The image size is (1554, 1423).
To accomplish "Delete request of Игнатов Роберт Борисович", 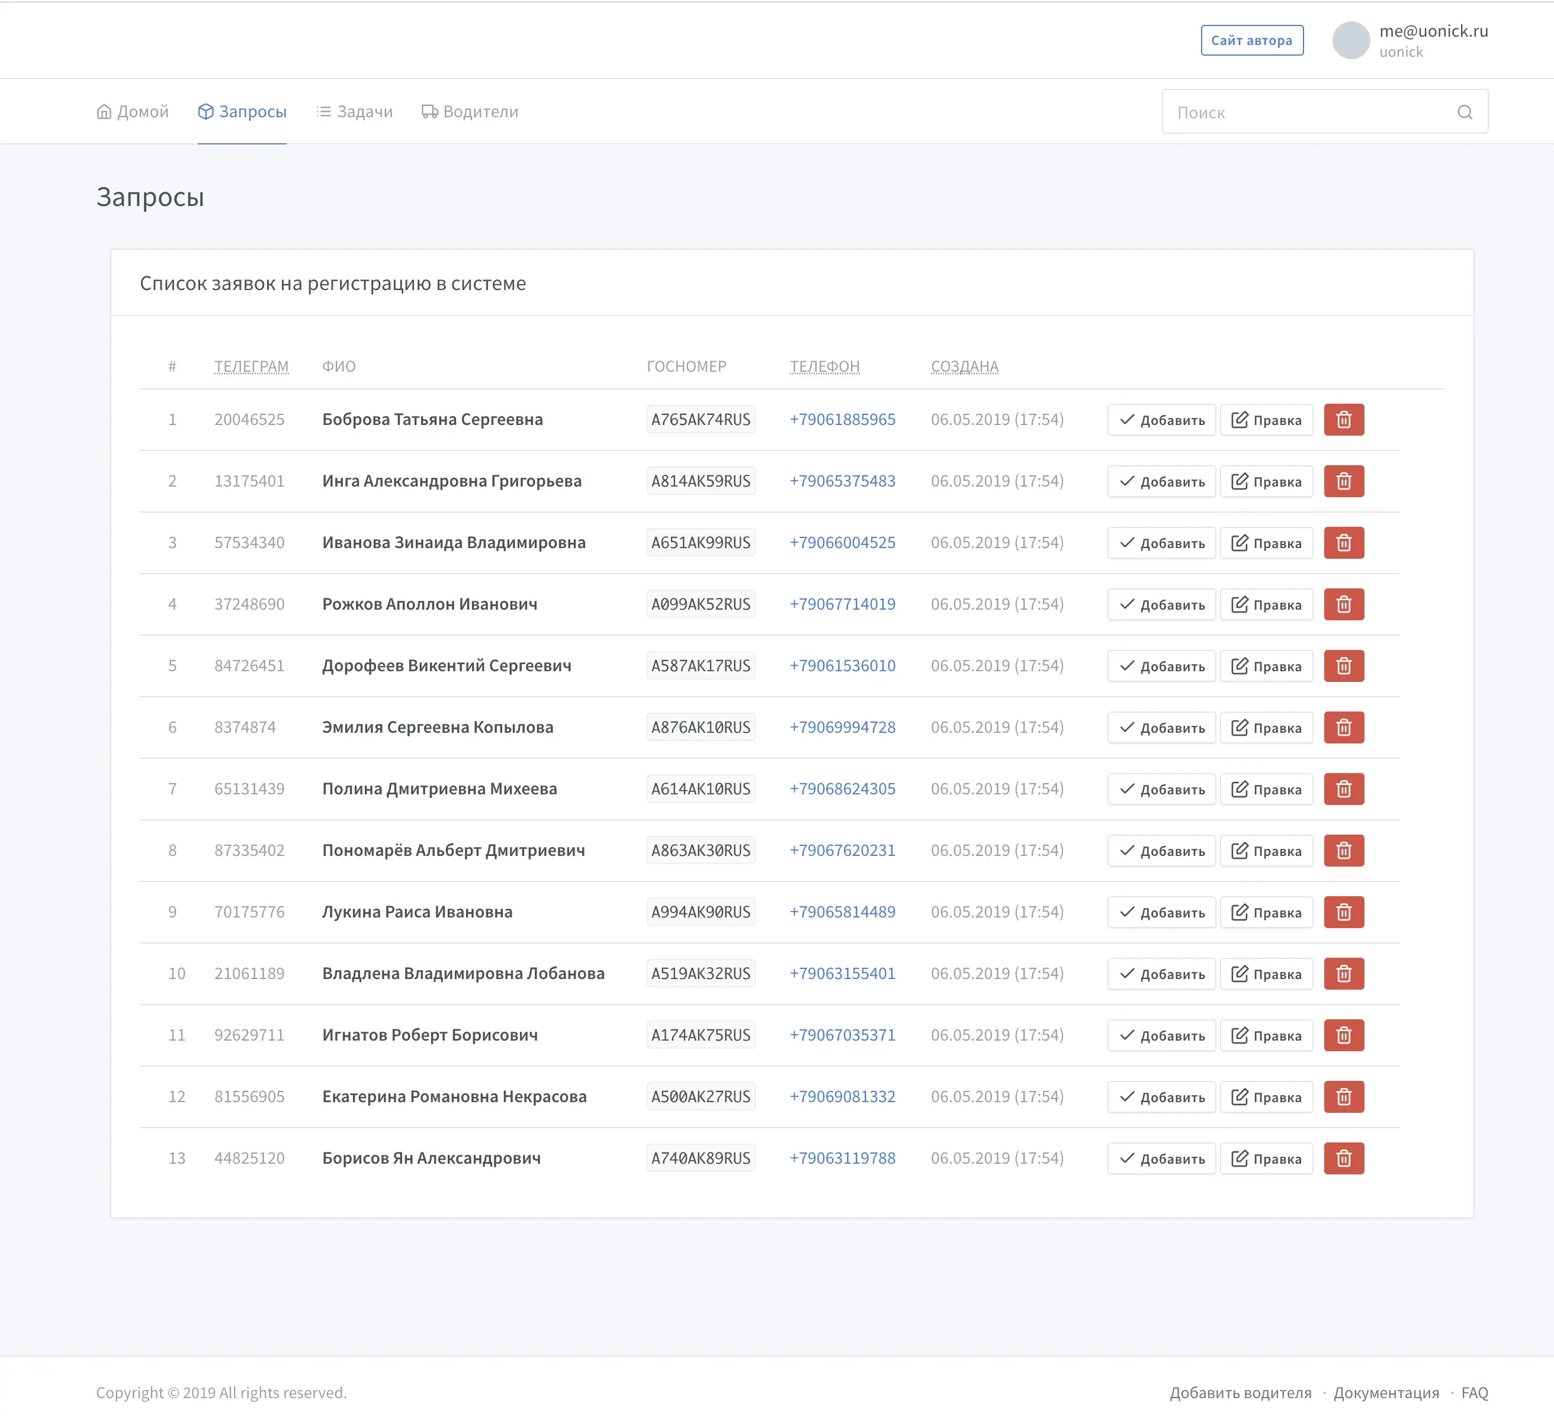I will point(1343,1035).
